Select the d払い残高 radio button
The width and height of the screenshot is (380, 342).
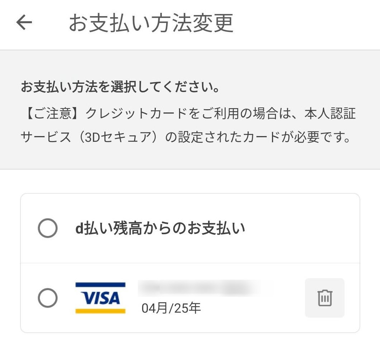48,228
